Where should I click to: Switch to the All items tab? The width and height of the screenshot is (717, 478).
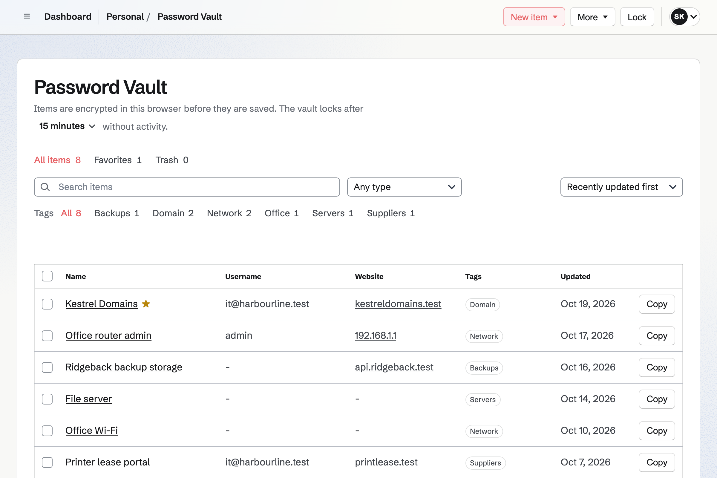coord(57,160)
